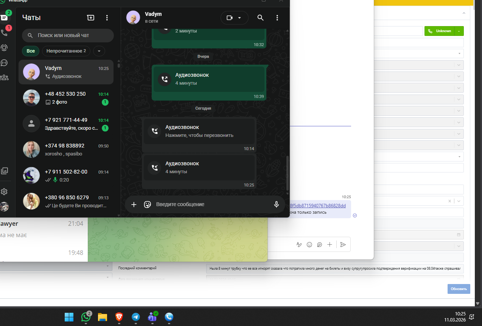Open Brave browser from the taskbar

[119, 317]
